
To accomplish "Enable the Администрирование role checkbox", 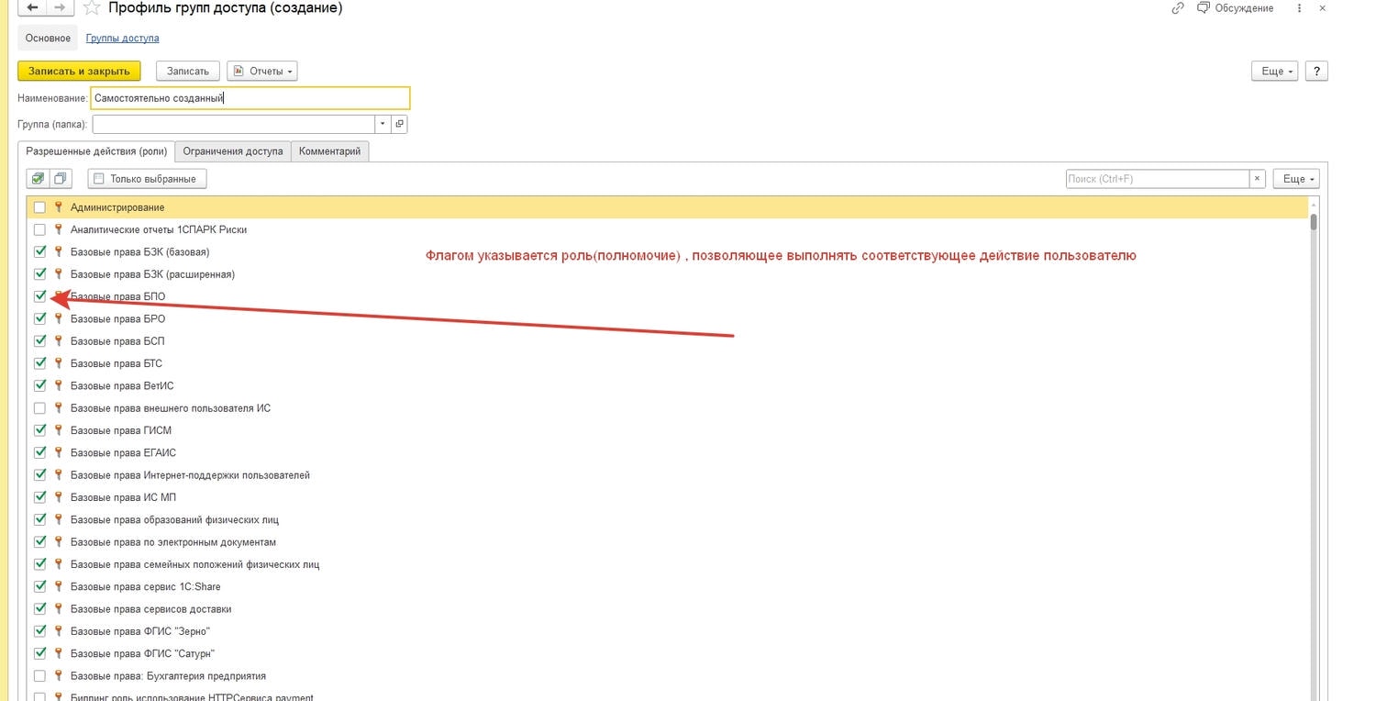I will [x=39, y=207].
